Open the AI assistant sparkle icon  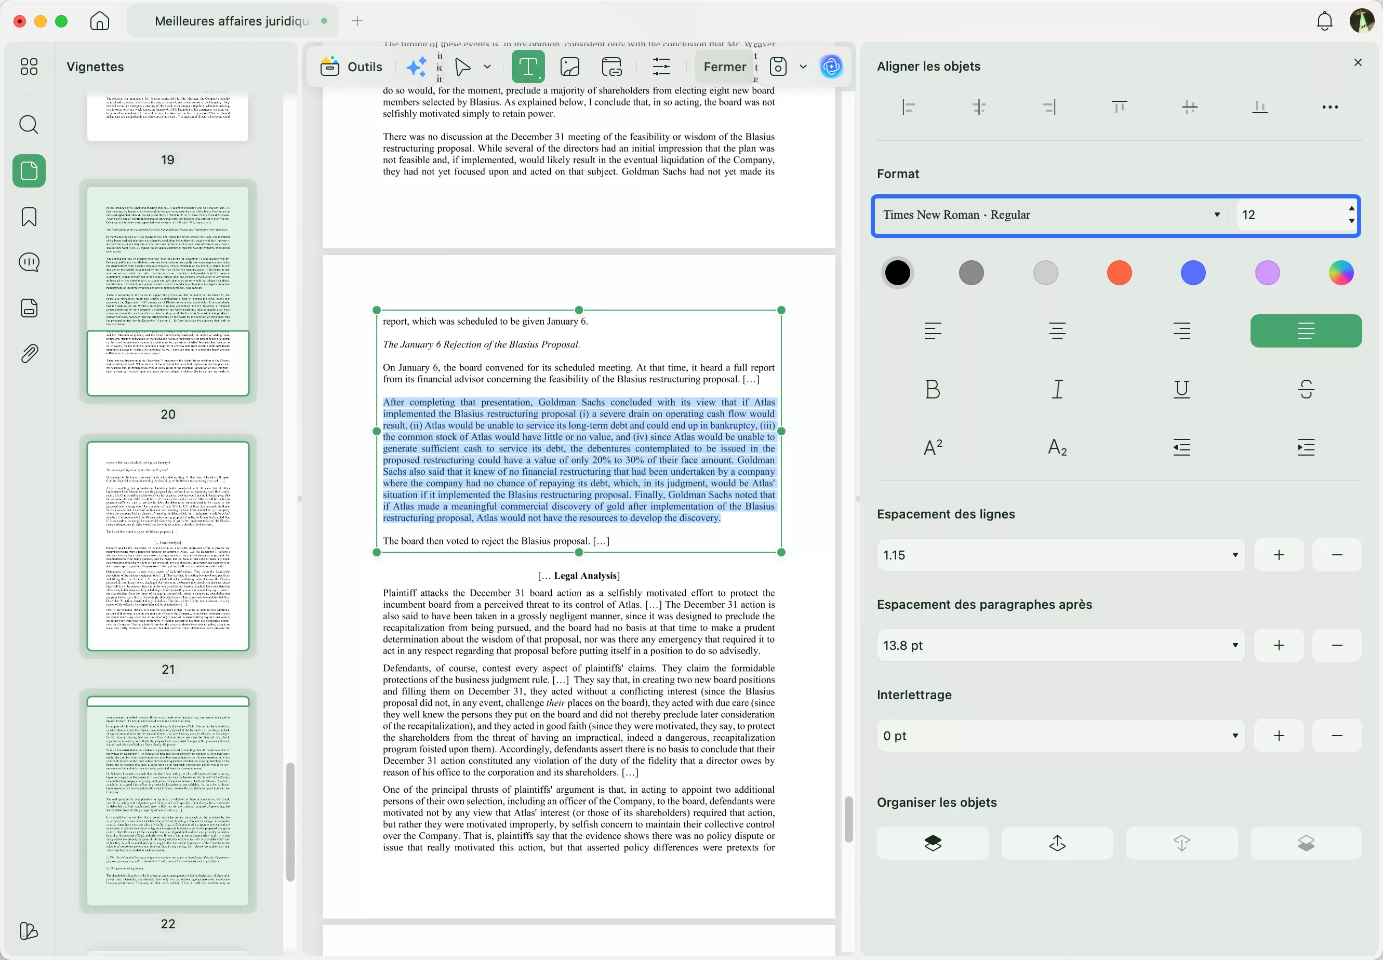click(x=416, y=67)
